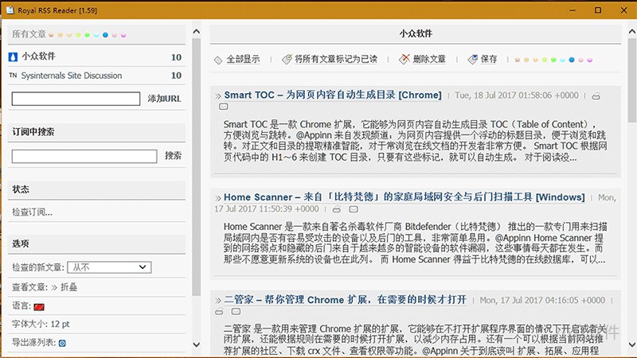Click the 保存 save icon
Screen dimensions: 637x358
(x=472, y=60)
